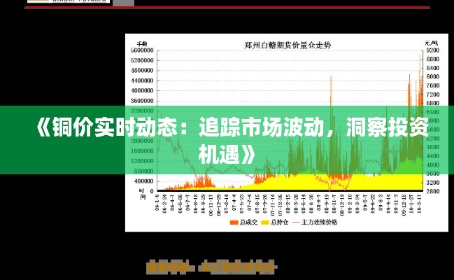Viewport: 454px width, 280px height.
Task: Click the 07-4-4 date label
Action: point(234,202)
